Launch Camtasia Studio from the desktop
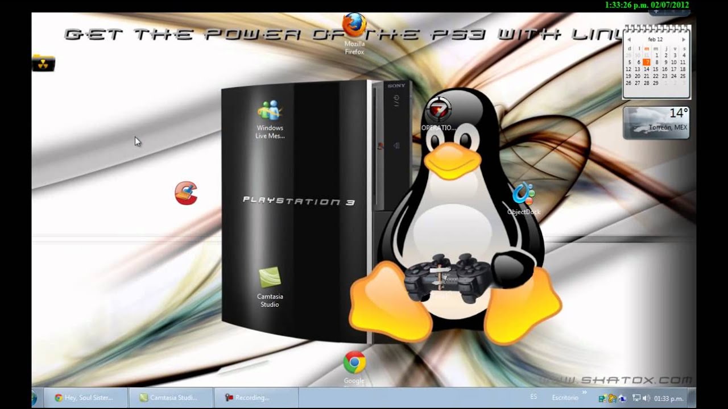 [270, 287]
